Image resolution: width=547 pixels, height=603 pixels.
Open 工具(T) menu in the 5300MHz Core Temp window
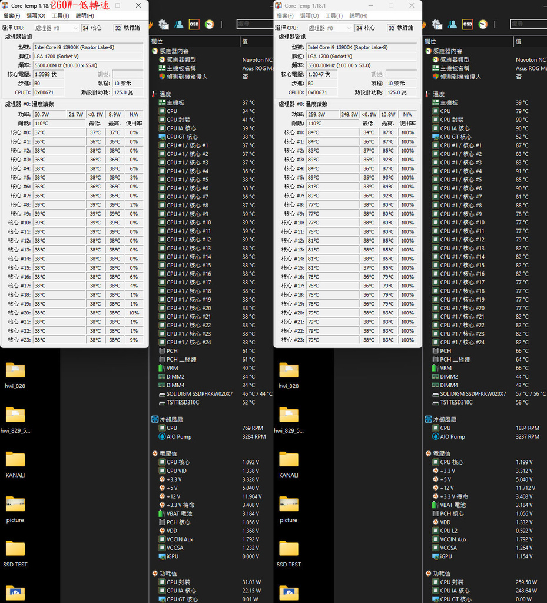[334, 16]
